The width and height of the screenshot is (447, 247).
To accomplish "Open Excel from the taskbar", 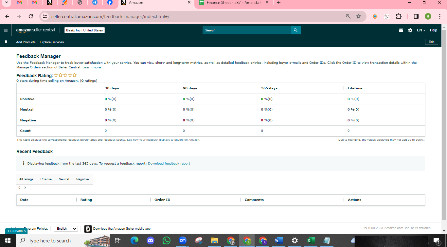I will (x=311, y=240).
